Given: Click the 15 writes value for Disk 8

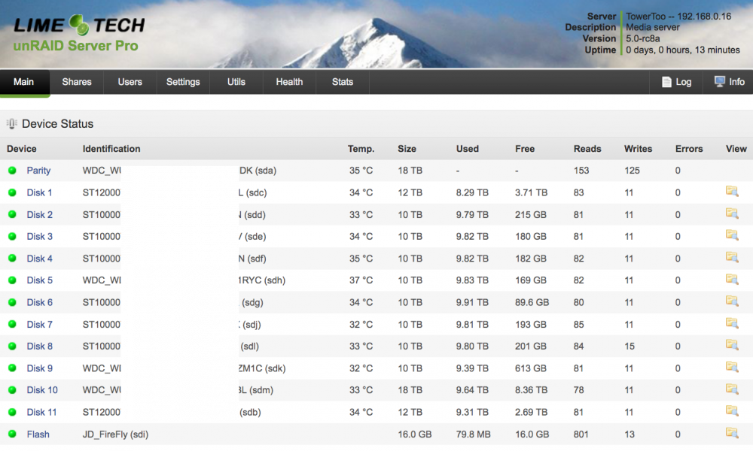Looking at the screenshot, I should 630,346.
